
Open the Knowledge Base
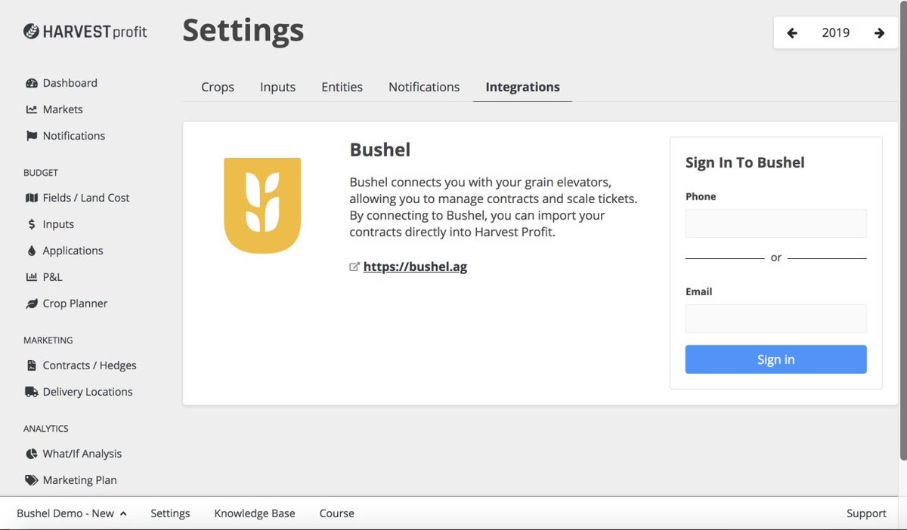[x=255, y=513]
